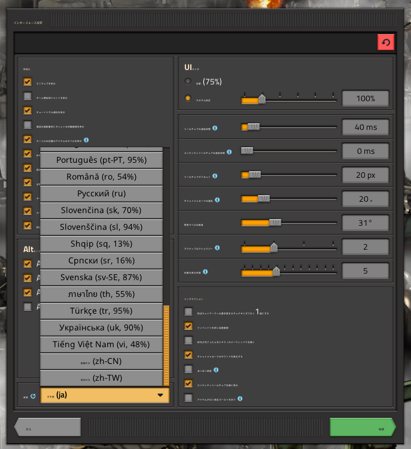Choose Svenska (sv-SE, 87%) from the language list

[x=101, y=277]
